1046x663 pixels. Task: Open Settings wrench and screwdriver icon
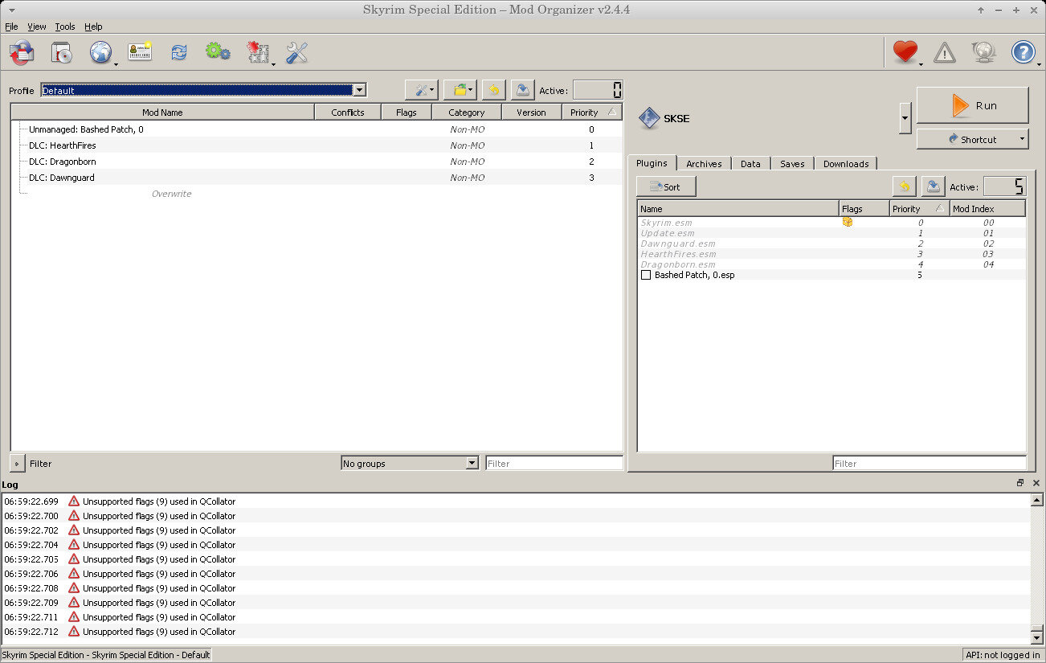point(296,53)
